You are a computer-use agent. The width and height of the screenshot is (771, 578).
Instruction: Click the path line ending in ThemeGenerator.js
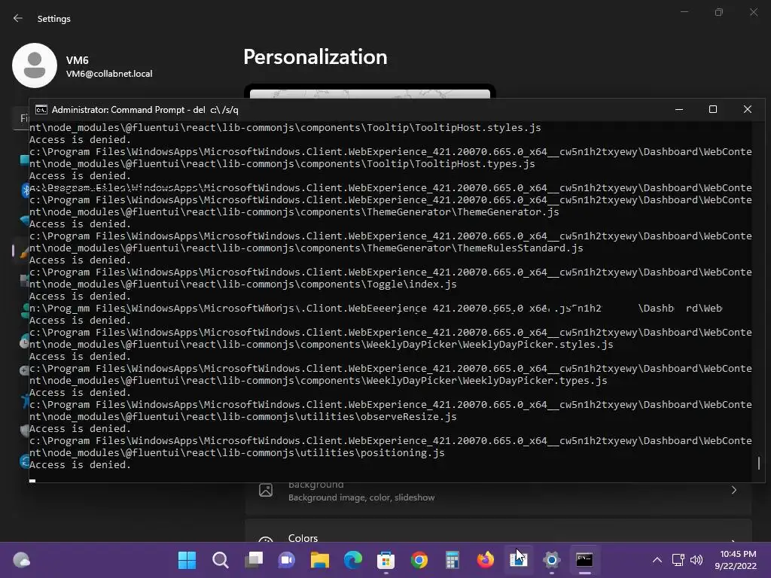(294, 212)
